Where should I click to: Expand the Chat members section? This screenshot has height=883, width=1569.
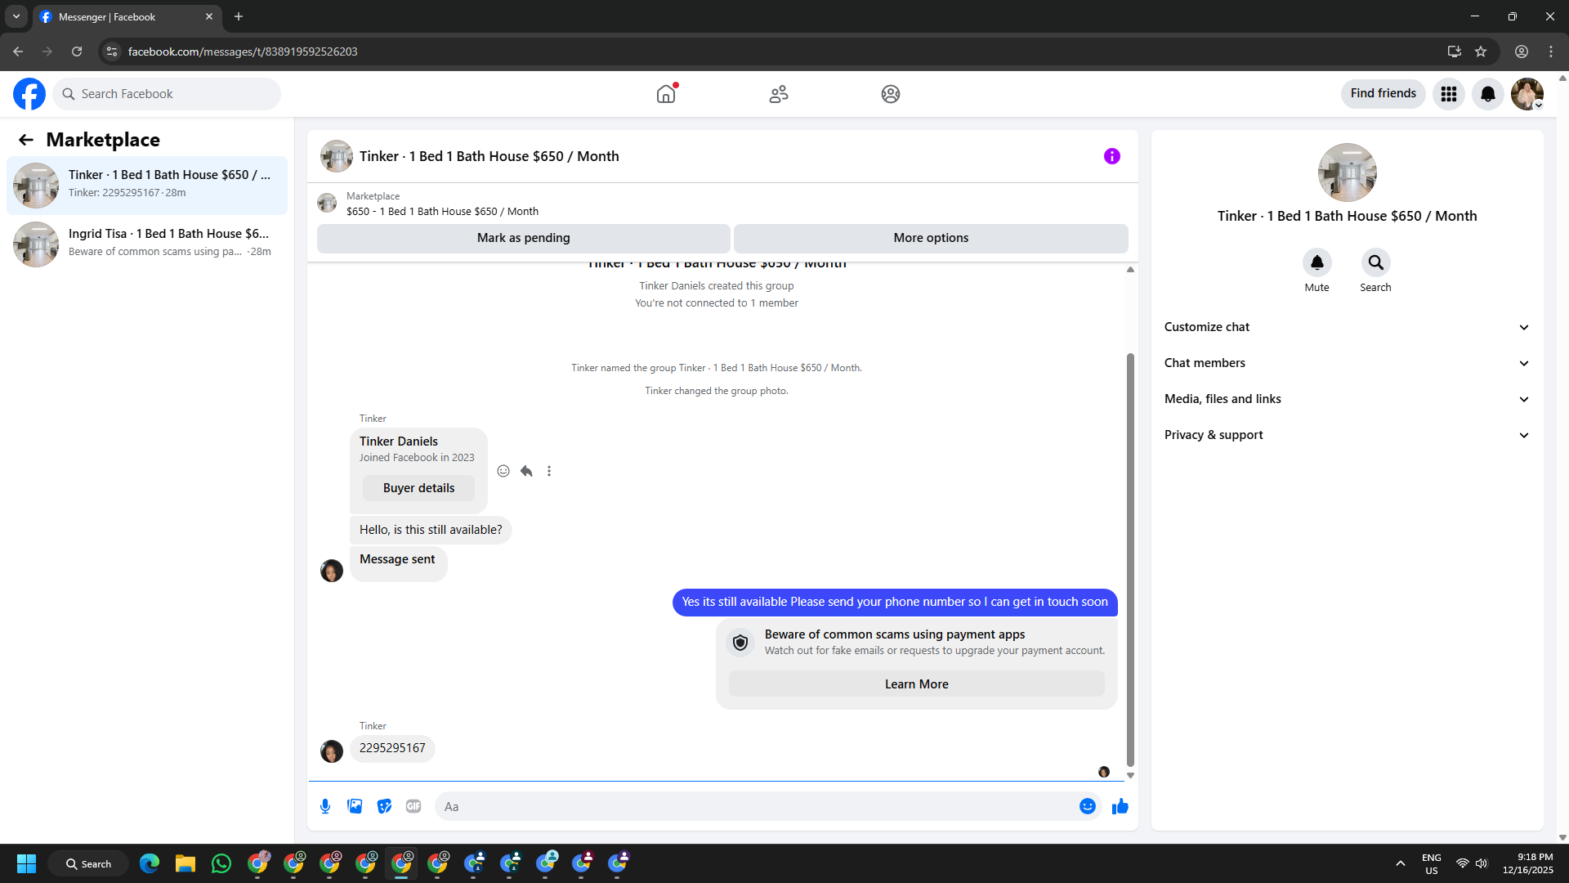point(1348,363)
